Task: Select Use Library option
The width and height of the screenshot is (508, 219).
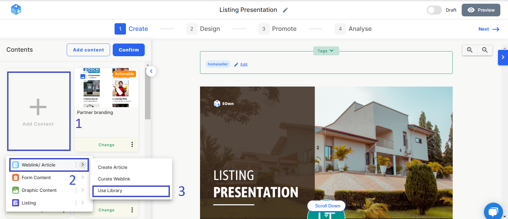Action: tap(131, 191)
